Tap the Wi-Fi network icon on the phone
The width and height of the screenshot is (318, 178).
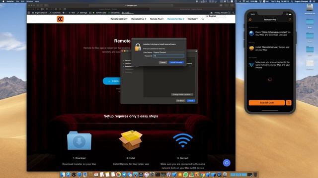click(251, 65)
